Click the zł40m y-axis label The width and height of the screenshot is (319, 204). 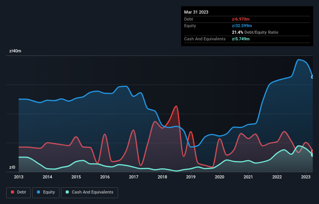15,51
